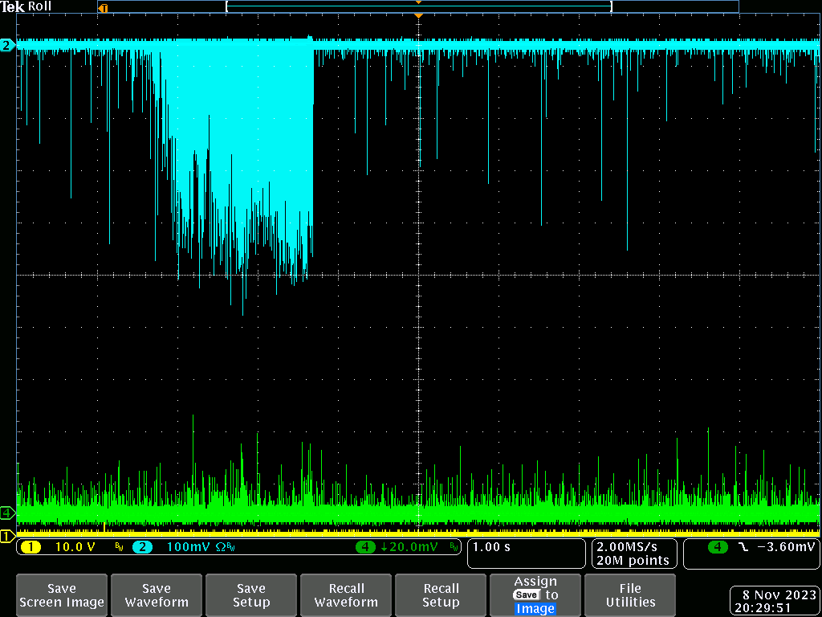Select the channel 1 ground marker on left edge
Viewport: 822px width, 617px height.
pyautogui.click(x=7, y=536)
